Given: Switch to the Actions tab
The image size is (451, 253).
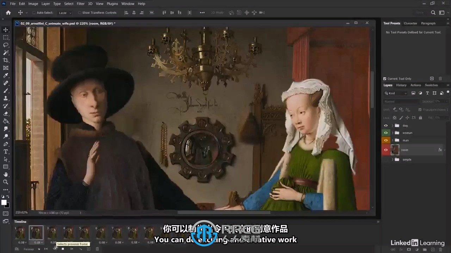Looking at the screenshot, I should pyautogui.click(x=415, y=85).
